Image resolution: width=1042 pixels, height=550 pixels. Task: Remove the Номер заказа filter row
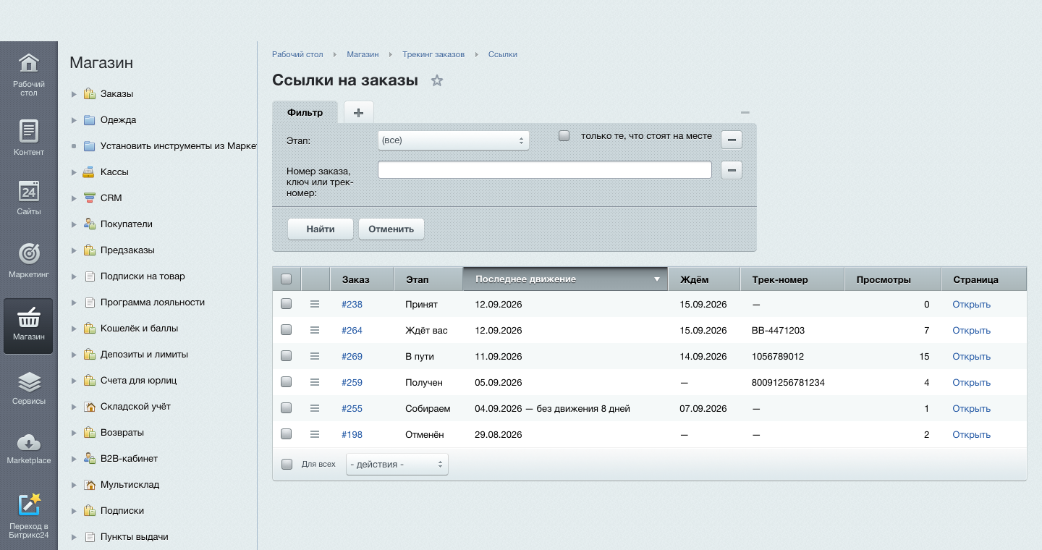coord(732,170)
